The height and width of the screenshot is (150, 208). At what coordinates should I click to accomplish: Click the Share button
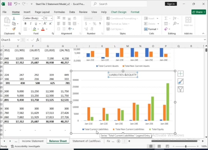[x=199, y=12]
